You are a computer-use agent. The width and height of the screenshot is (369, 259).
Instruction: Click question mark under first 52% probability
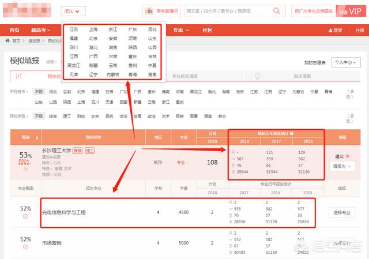[25, 215]
